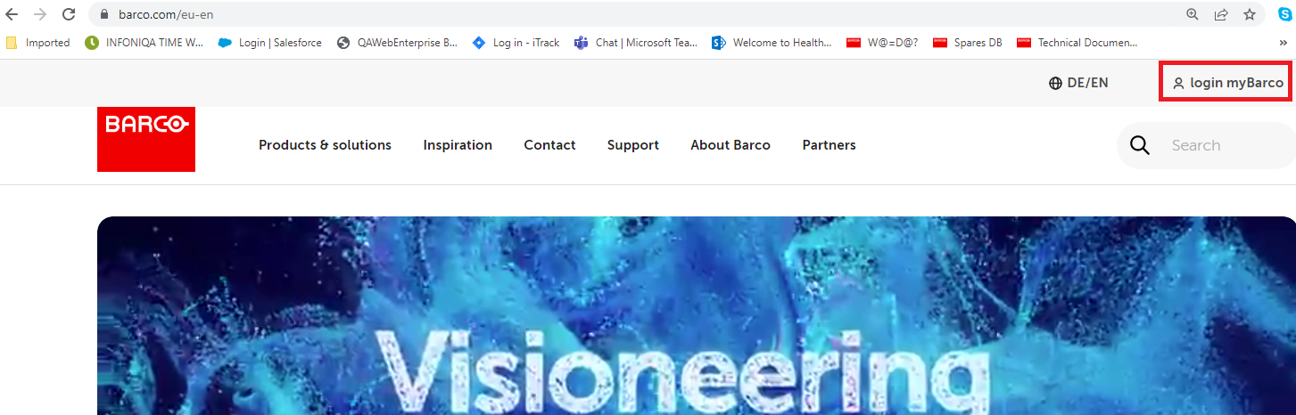Screen dimensions: 1296x415
Task: Click the Visioneering hero banner
Action: pos(696,338)
